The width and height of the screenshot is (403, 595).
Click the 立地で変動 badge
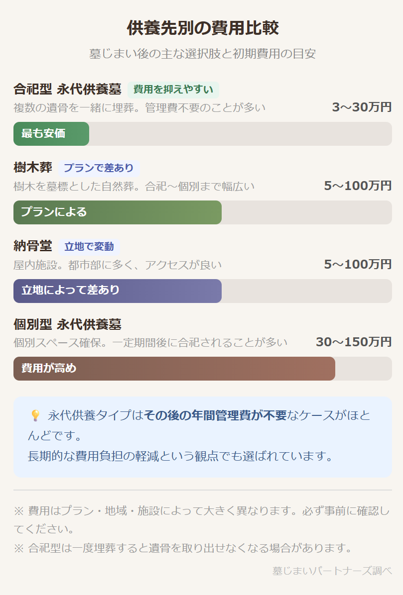89,247
